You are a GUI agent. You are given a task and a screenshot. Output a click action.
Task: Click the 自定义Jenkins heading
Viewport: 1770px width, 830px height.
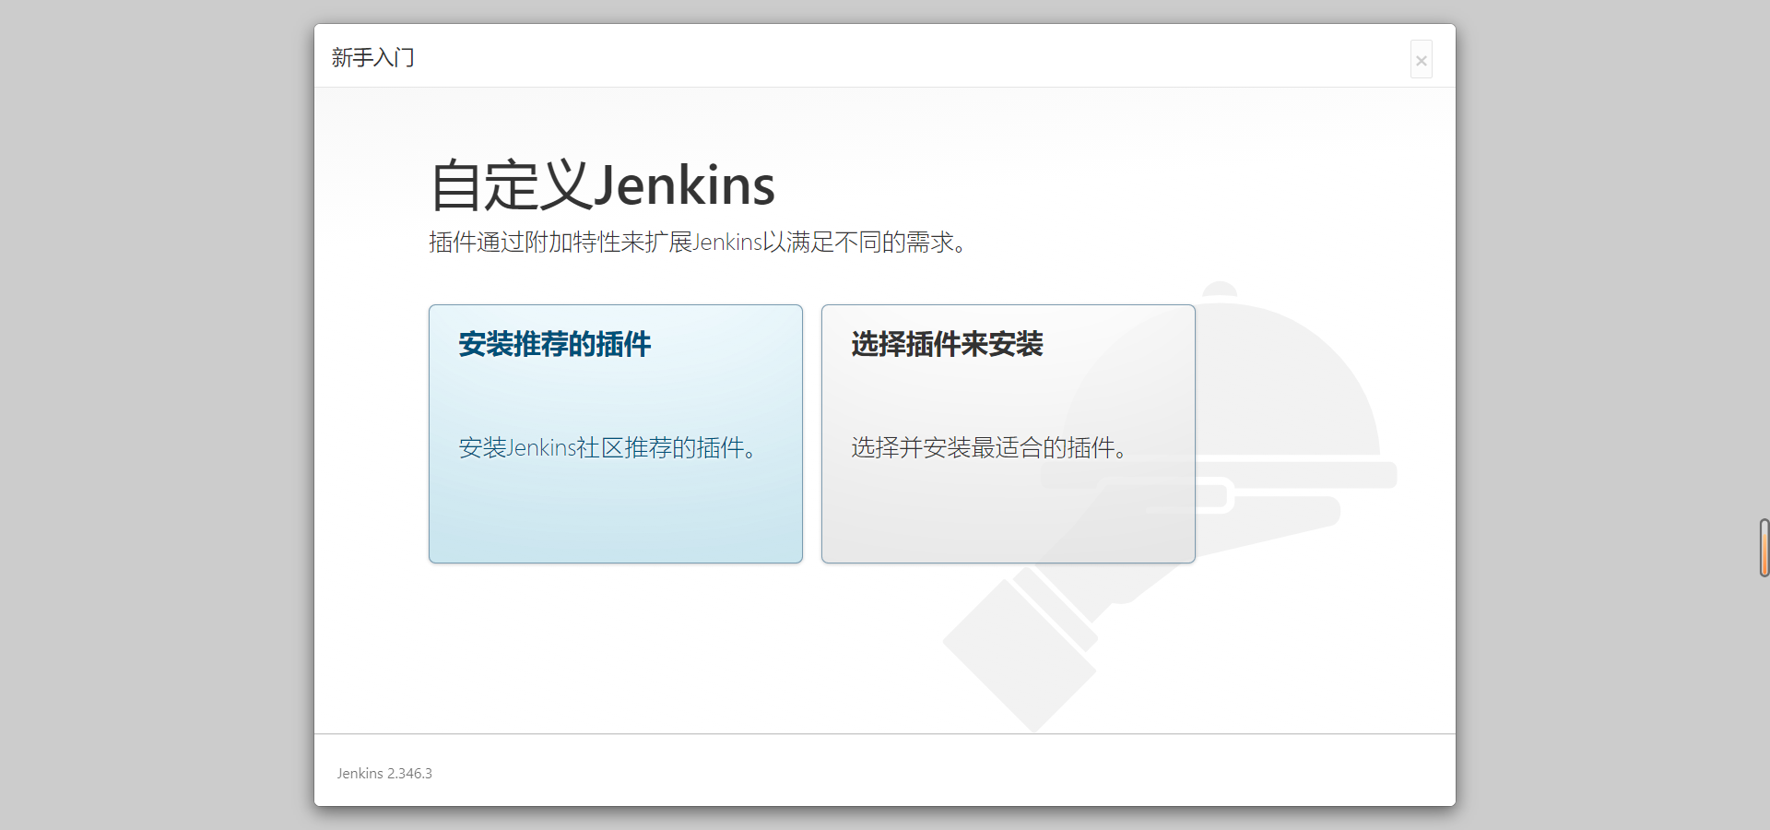point(603,185)
